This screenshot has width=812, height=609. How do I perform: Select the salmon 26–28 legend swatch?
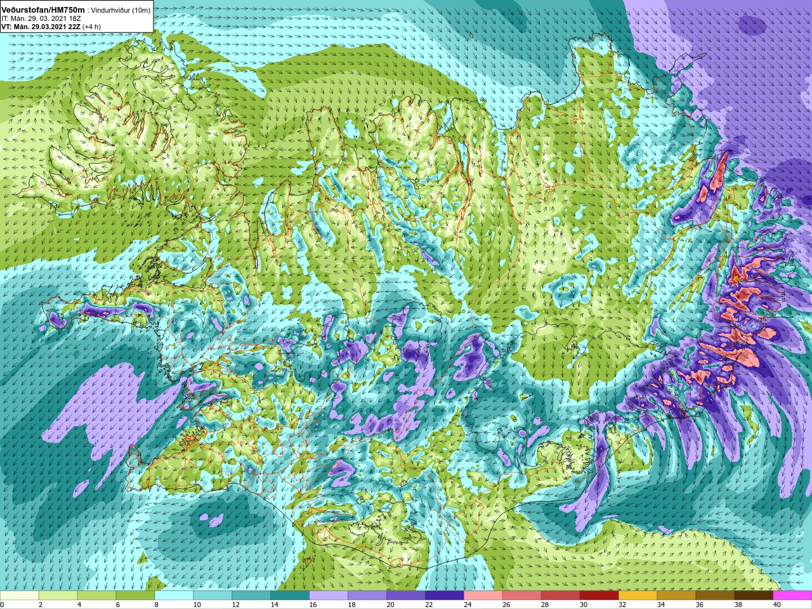(x=523, y=596)
